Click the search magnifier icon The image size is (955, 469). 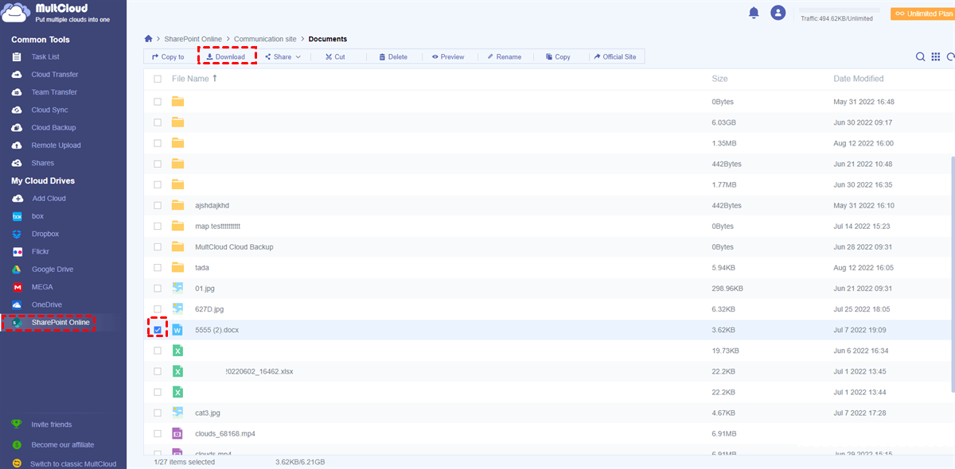[920, 56]
